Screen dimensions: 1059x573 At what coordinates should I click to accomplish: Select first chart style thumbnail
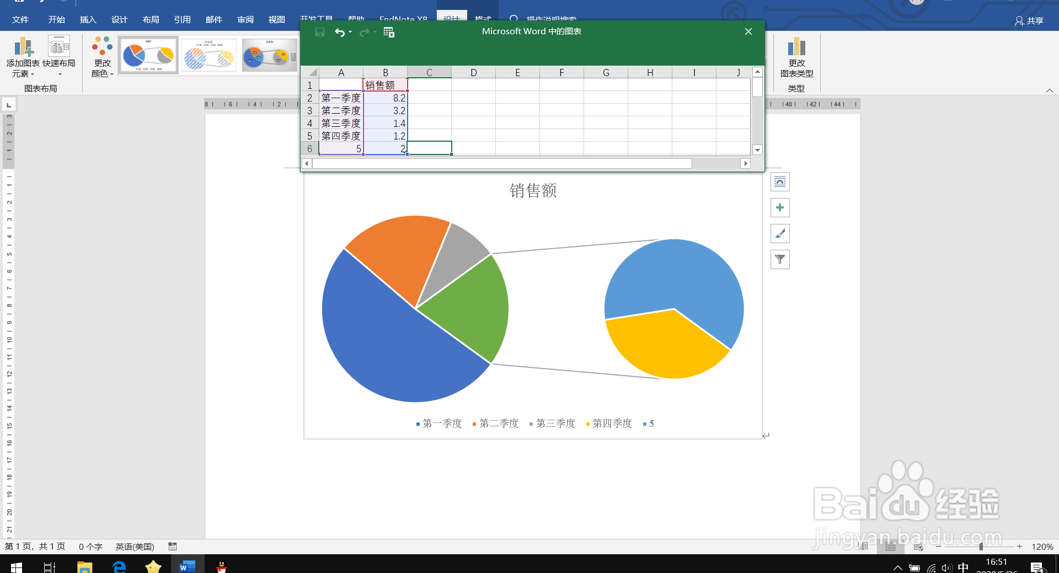point(148,55)
